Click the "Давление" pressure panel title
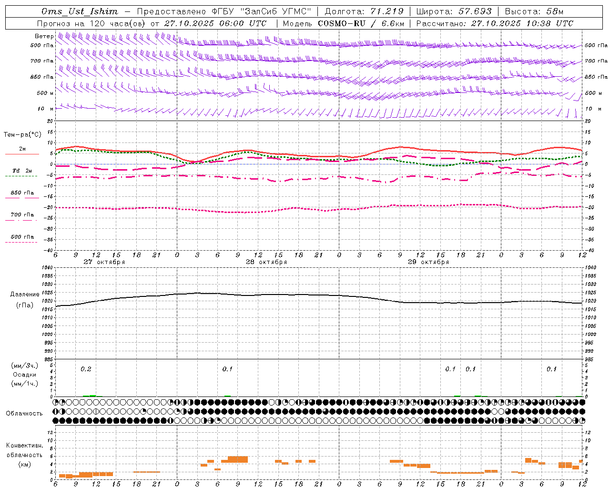This screenshot has height=488, width=610. tap(25, 295)
